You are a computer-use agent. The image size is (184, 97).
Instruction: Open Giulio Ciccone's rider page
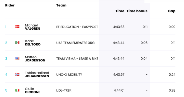pyautogui.click(x=32, y=90)
